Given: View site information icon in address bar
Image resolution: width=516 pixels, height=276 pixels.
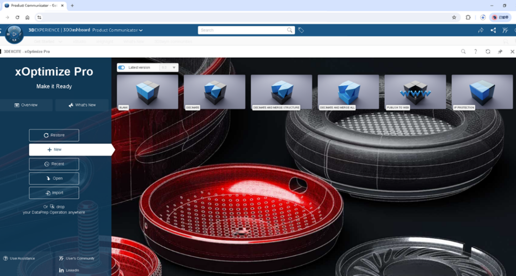Looking at the screenshot, I should (x=39, y=18).
